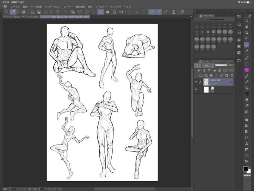The image size is (254, 191).
Task: Click the horizontal canvas scrollbar
Action: (x=125, y=189)
